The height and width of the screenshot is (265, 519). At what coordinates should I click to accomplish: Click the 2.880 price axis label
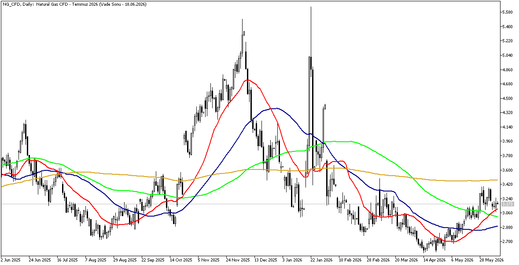point(508,227)
